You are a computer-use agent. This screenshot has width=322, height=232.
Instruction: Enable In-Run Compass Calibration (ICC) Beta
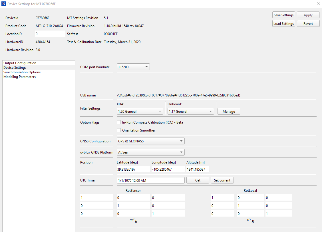pyautogui.click(x=119, y=122)
